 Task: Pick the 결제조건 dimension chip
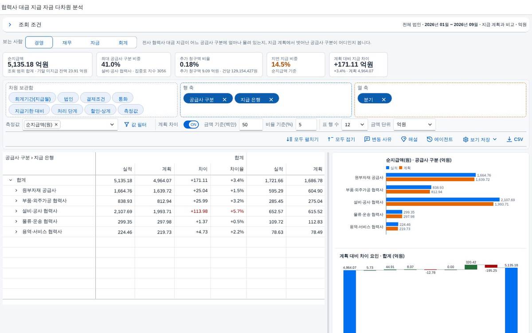click(95, 99)
